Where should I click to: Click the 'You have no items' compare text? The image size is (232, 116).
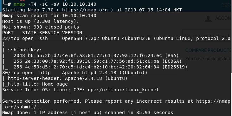coord(209,59)
